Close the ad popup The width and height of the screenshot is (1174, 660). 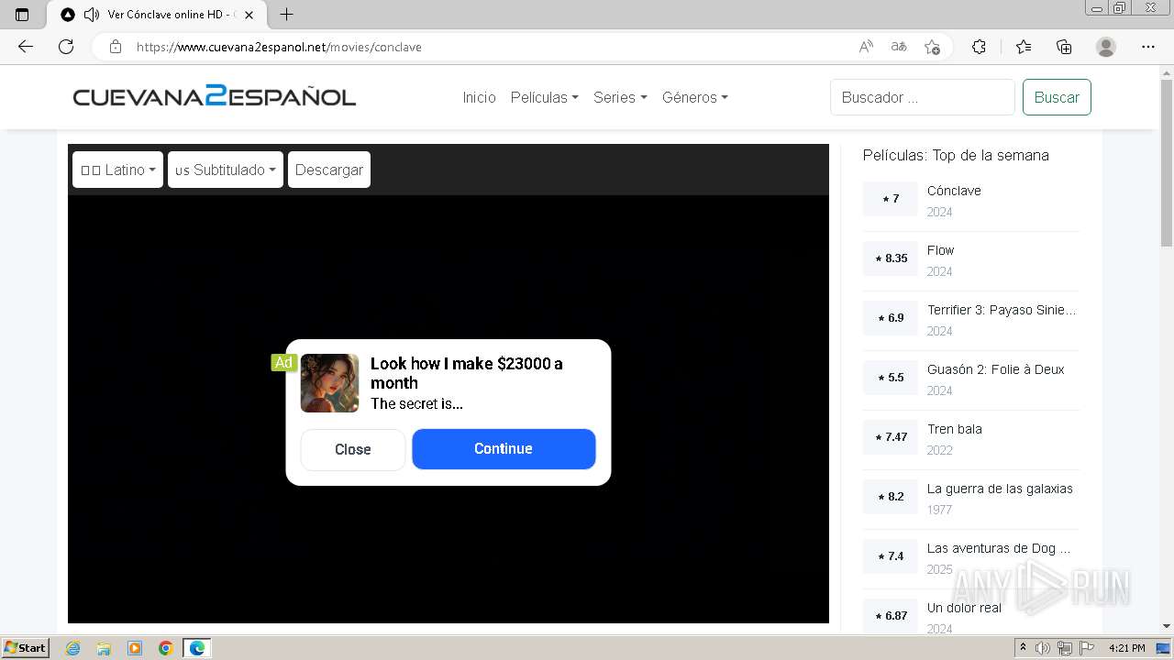(x=353, y=449)
